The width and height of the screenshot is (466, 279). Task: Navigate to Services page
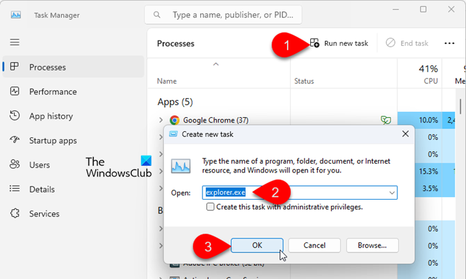click(x=45, y=214)
